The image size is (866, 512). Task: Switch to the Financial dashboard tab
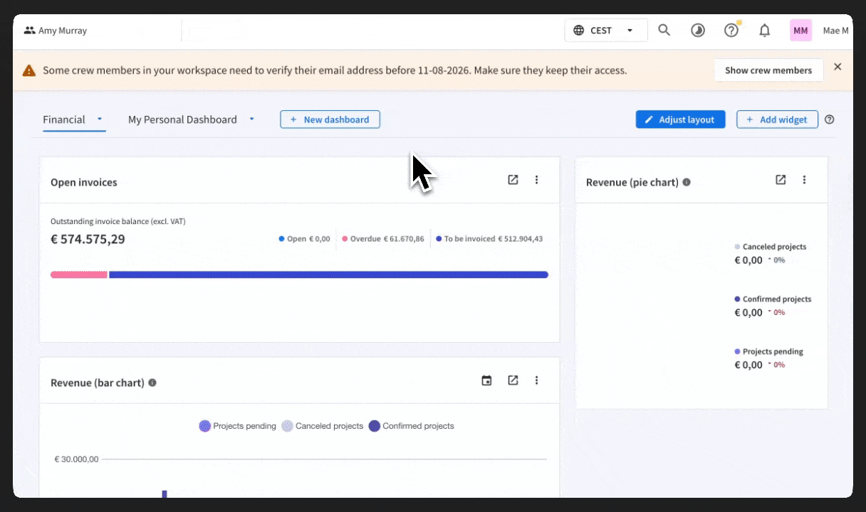click(x=64, y=119)
